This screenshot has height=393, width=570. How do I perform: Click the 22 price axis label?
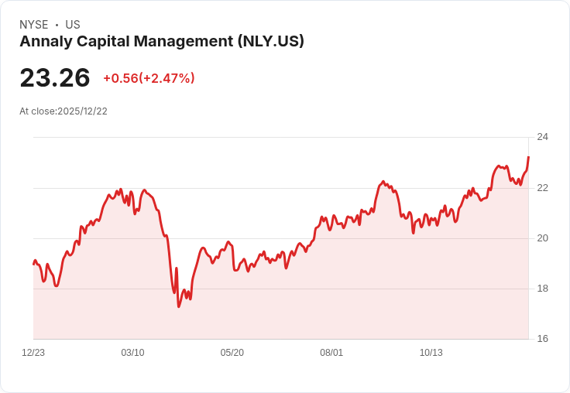[542, 188]
